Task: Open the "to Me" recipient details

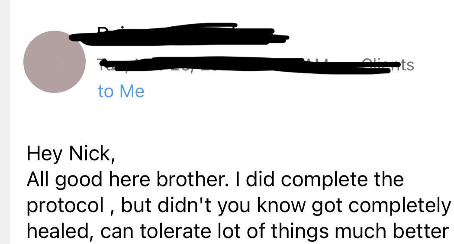Action: (x=121, y=92)
